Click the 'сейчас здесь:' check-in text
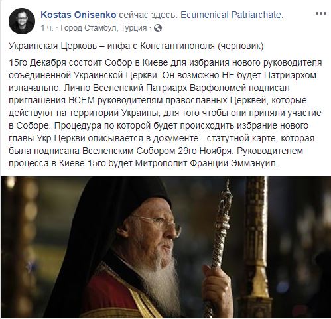Image resolution: width=331 pixels, height=319 pixels. tap(149, 15)
